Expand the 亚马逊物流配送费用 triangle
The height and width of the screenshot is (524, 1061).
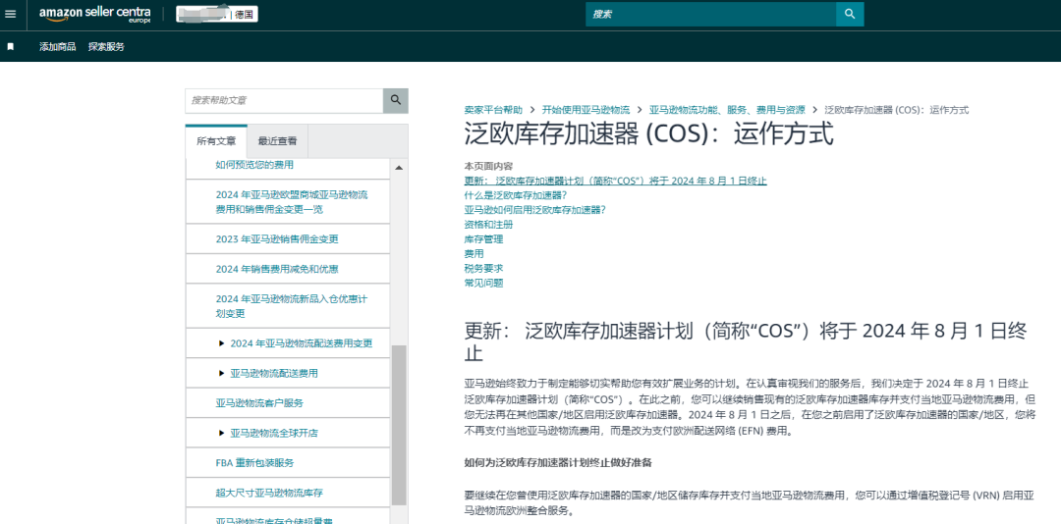click(221, 373)
